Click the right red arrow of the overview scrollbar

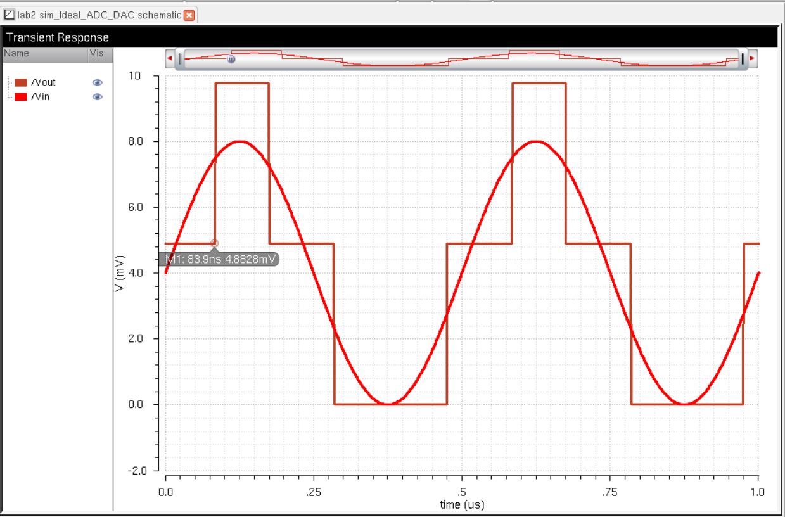pyautogui.click(x=752, y=58)
